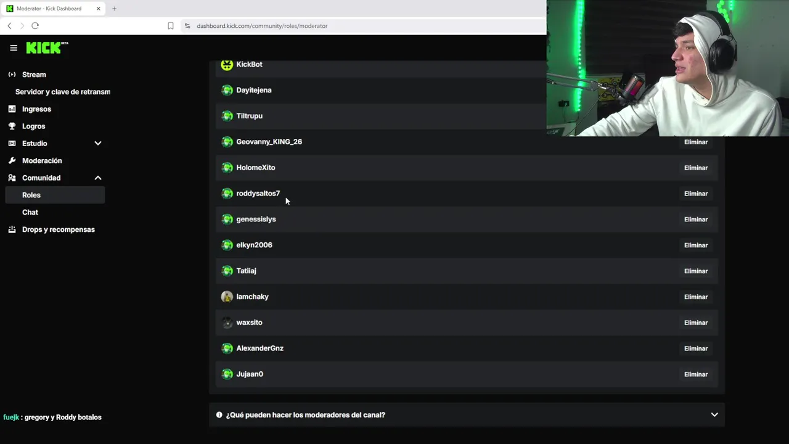Click the username Tatiiaj
789x444 pixels.
pyautogui.click(x=246, y=271)
